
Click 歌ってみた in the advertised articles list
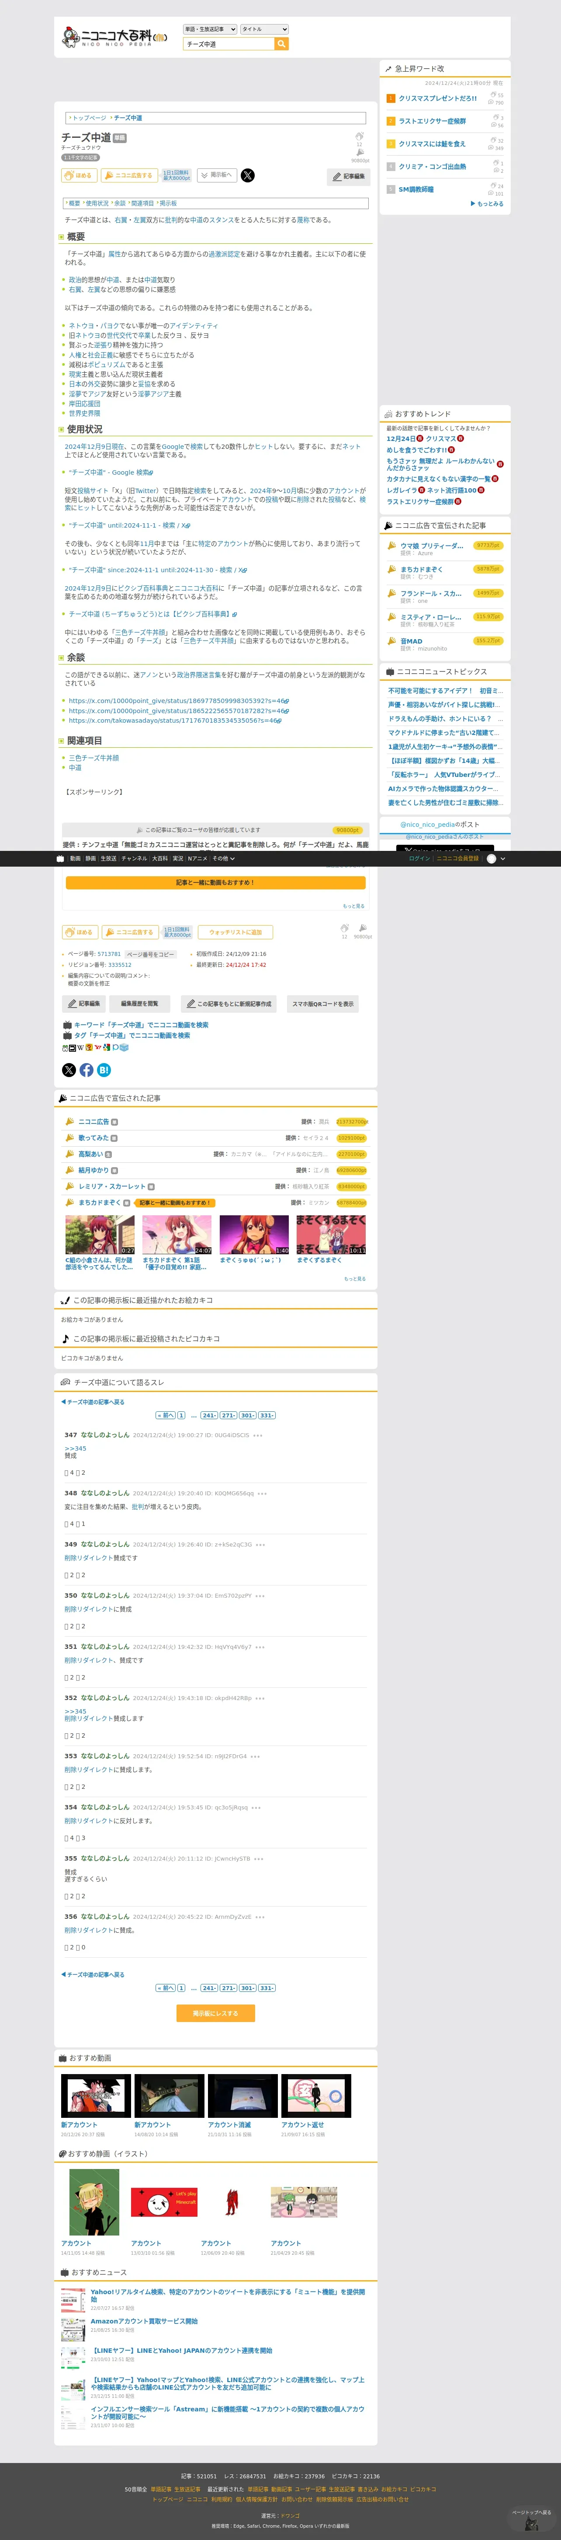pos(93,1138)
